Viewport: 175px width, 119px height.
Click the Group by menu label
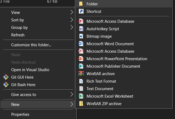click(19, 28)
